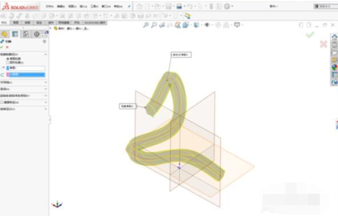Screen dimensions: 338x216
Task: Expand the Save dropdown arrow
Action: 174,6
